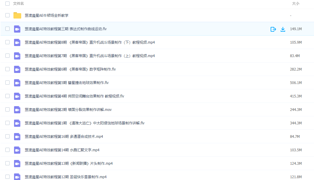Click the video icon of 第7期 黑客帝国（上）
Image resolution: width=314 pixels, height=180 pixels.
[x=17, y=56]
